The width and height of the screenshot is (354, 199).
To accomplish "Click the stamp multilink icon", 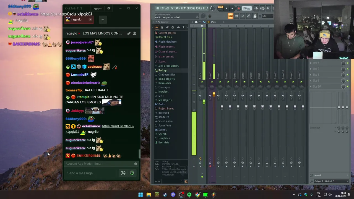I will pyautogui.click(x=255, y=16).
